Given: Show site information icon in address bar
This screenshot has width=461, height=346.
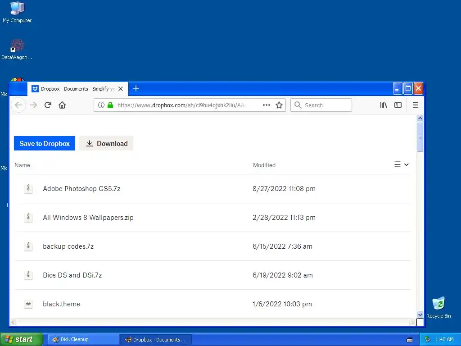Looking at the screenshot, I should coord(101,105).
